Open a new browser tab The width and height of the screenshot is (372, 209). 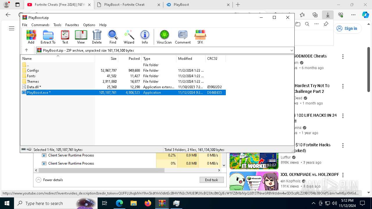click(x=238, y=5)
